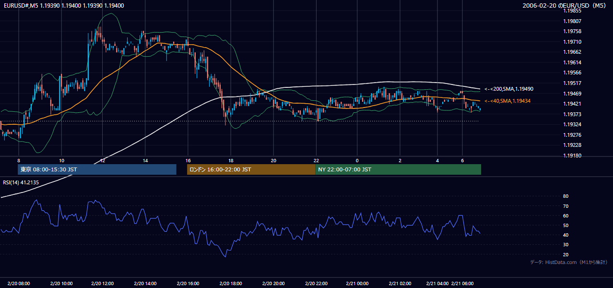Select price level 1.19517 on the axis
Image resolution: width=613 pixels, height=288 pixels.
tap(572, 83)
